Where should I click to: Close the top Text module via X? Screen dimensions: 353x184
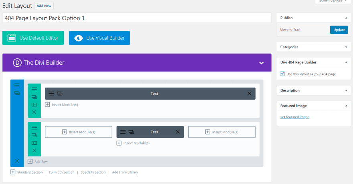pos(249,94)
